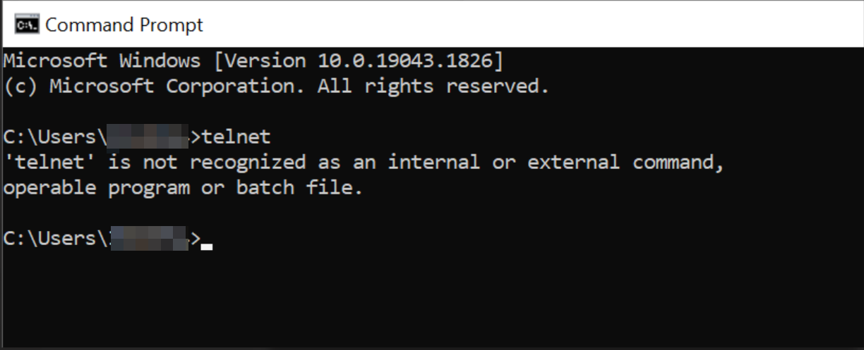Screen dimensions: 864x350
Task: Click the "Command Prompt" window title text
Action: [x=124, y=25]
